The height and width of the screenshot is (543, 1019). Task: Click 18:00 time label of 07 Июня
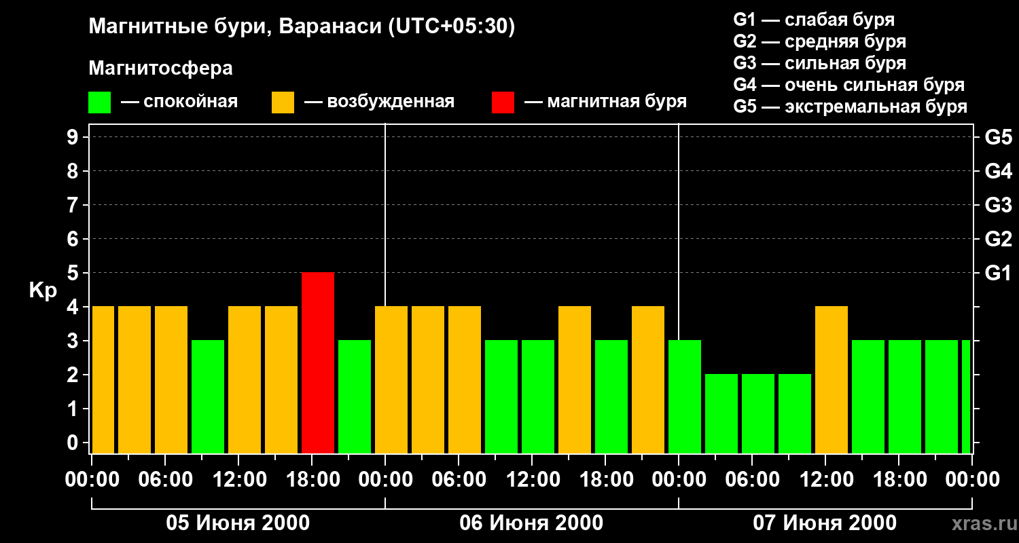[899, 479]
